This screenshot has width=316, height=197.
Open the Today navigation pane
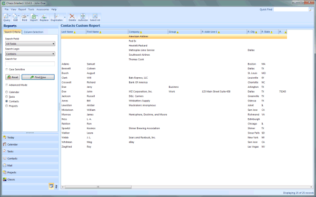(31, 138)
